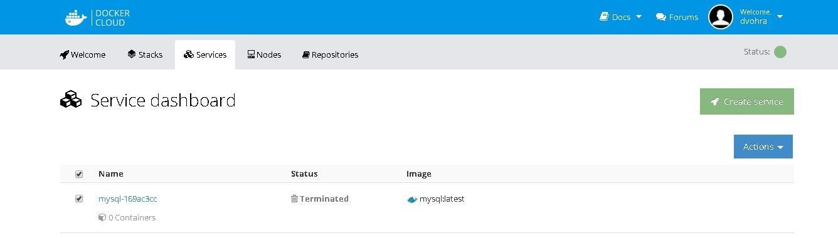Open the Docs dropdown menu

620,17
